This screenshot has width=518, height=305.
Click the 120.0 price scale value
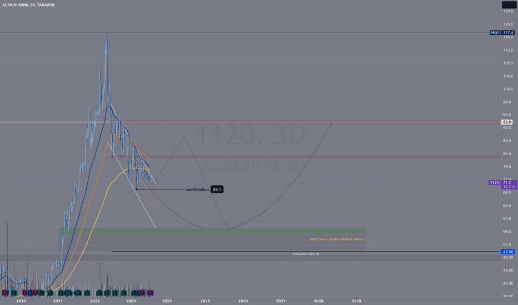(x=508, y=24)
